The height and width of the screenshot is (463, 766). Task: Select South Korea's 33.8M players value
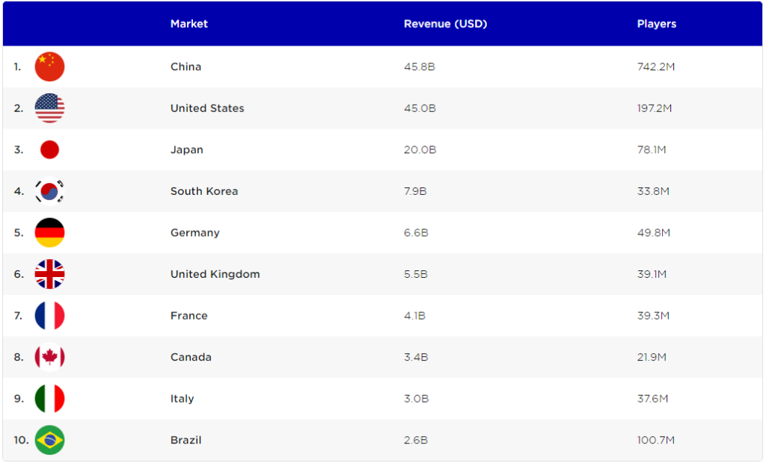tap(653, 191)
